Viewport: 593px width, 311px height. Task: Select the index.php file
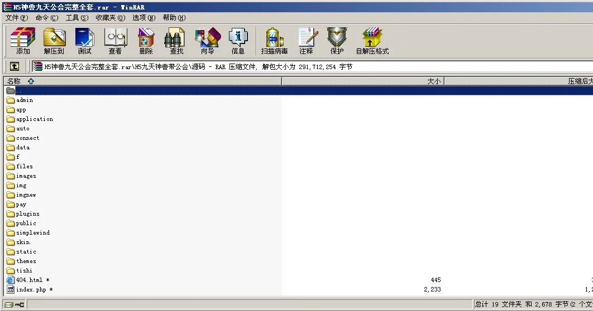click(x=31, y=290)
